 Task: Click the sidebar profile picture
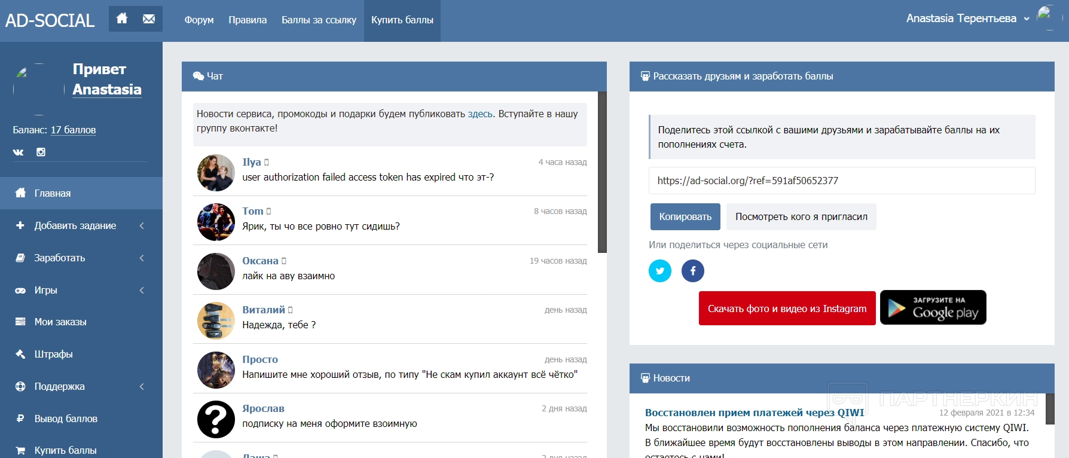point(39,89)
